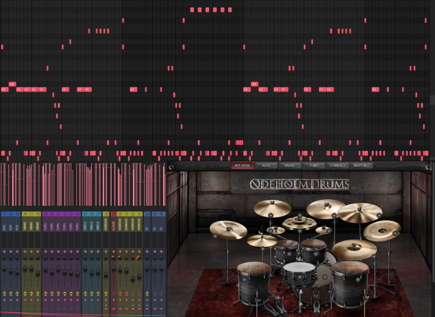The image size is (435, 317).
Task: Open the Kit View tab
Action: [x=242, y=165]
